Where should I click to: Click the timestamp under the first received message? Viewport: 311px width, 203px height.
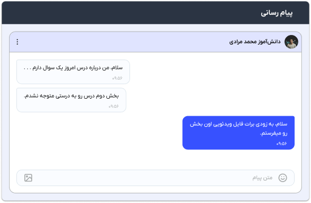[x=117, y=78]
